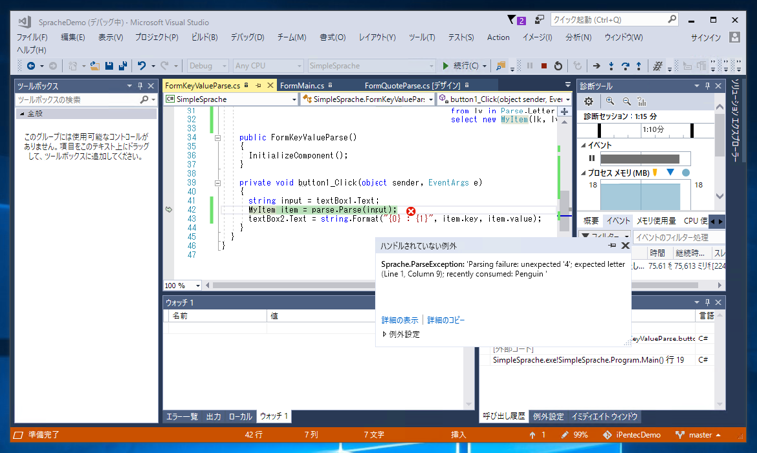Step Over the current line
The width and height of the screenshot is (757, 453).
coord(625,66)
